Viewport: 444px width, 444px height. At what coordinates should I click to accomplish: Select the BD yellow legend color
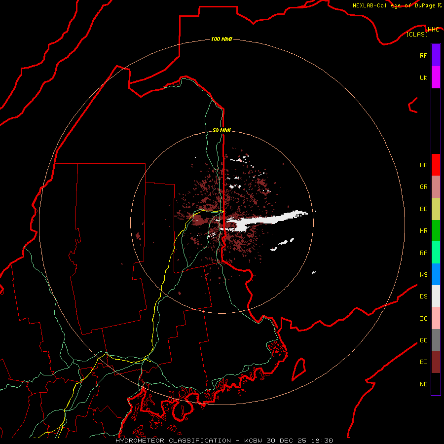[436, 209]
